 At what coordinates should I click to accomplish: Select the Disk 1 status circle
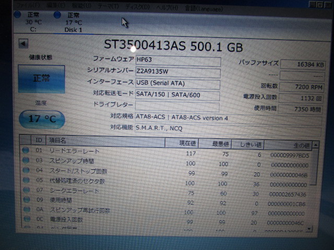(x=57, y=15)
